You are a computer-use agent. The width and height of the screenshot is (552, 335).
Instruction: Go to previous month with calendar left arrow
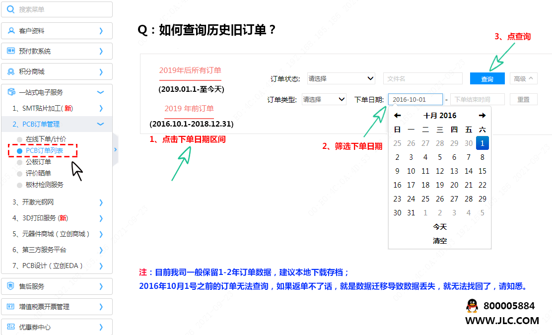click(x=397, y=116)
